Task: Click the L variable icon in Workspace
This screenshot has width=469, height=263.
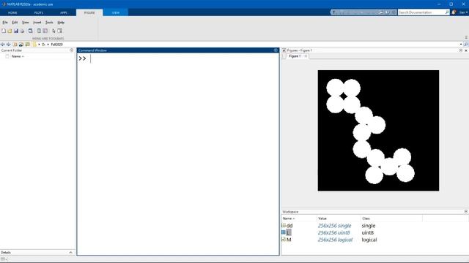Action: pos(284,232)
